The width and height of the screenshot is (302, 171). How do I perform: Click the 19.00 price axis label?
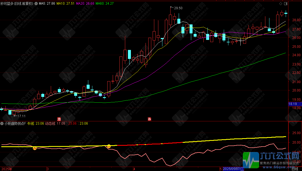coord(296,100)
